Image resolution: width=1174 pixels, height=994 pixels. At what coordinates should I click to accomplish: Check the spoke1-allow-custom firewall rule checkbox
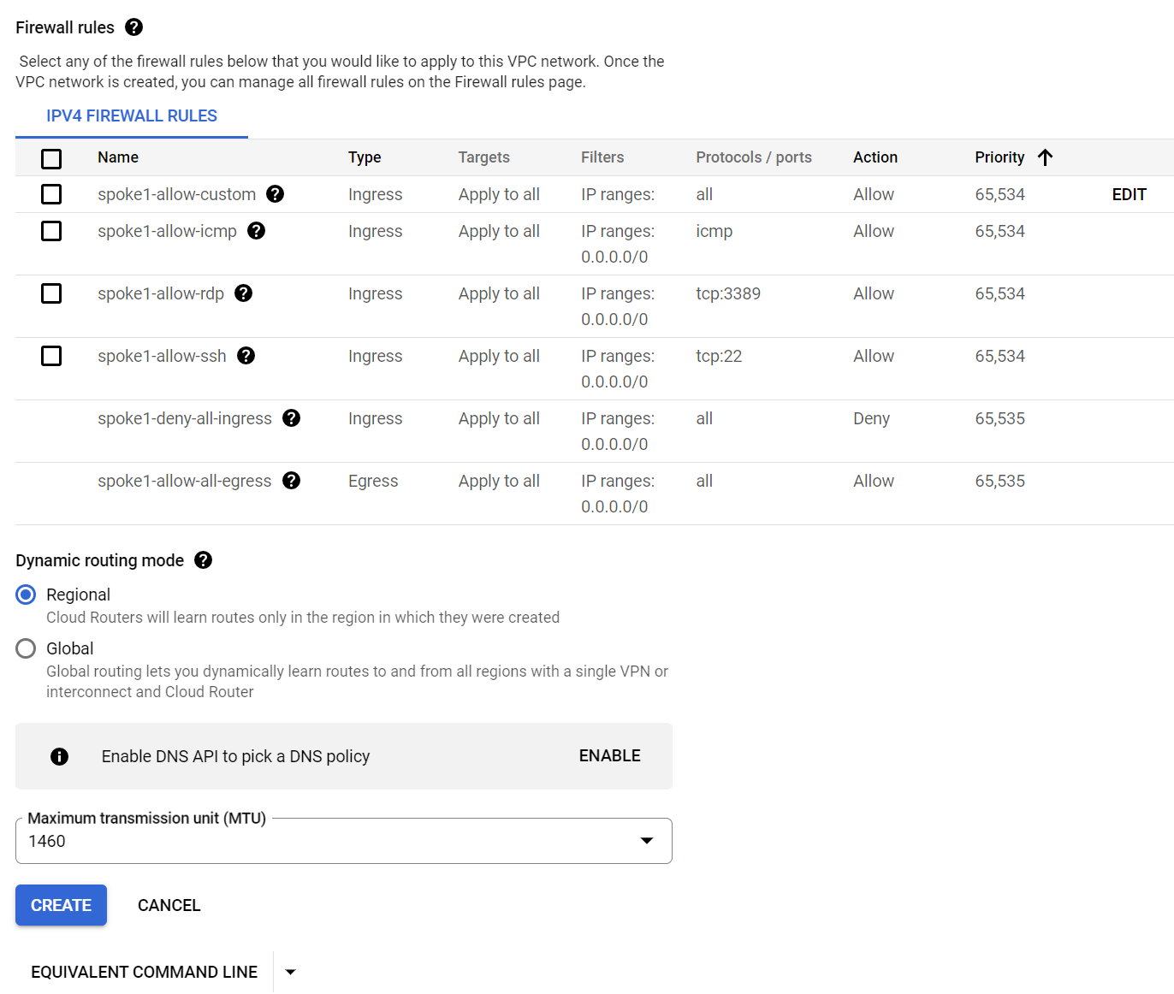click(x=51, y=194)
